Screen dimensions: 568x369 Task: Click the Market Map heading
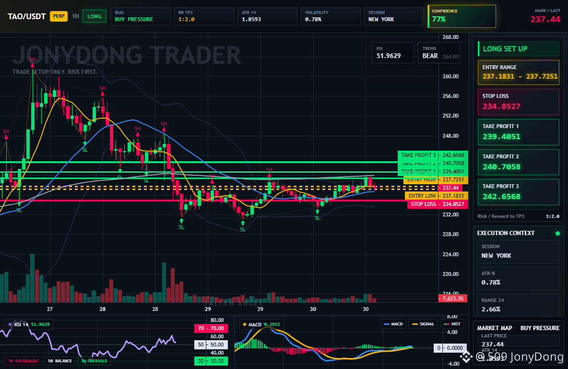click(x=495, y=328)
